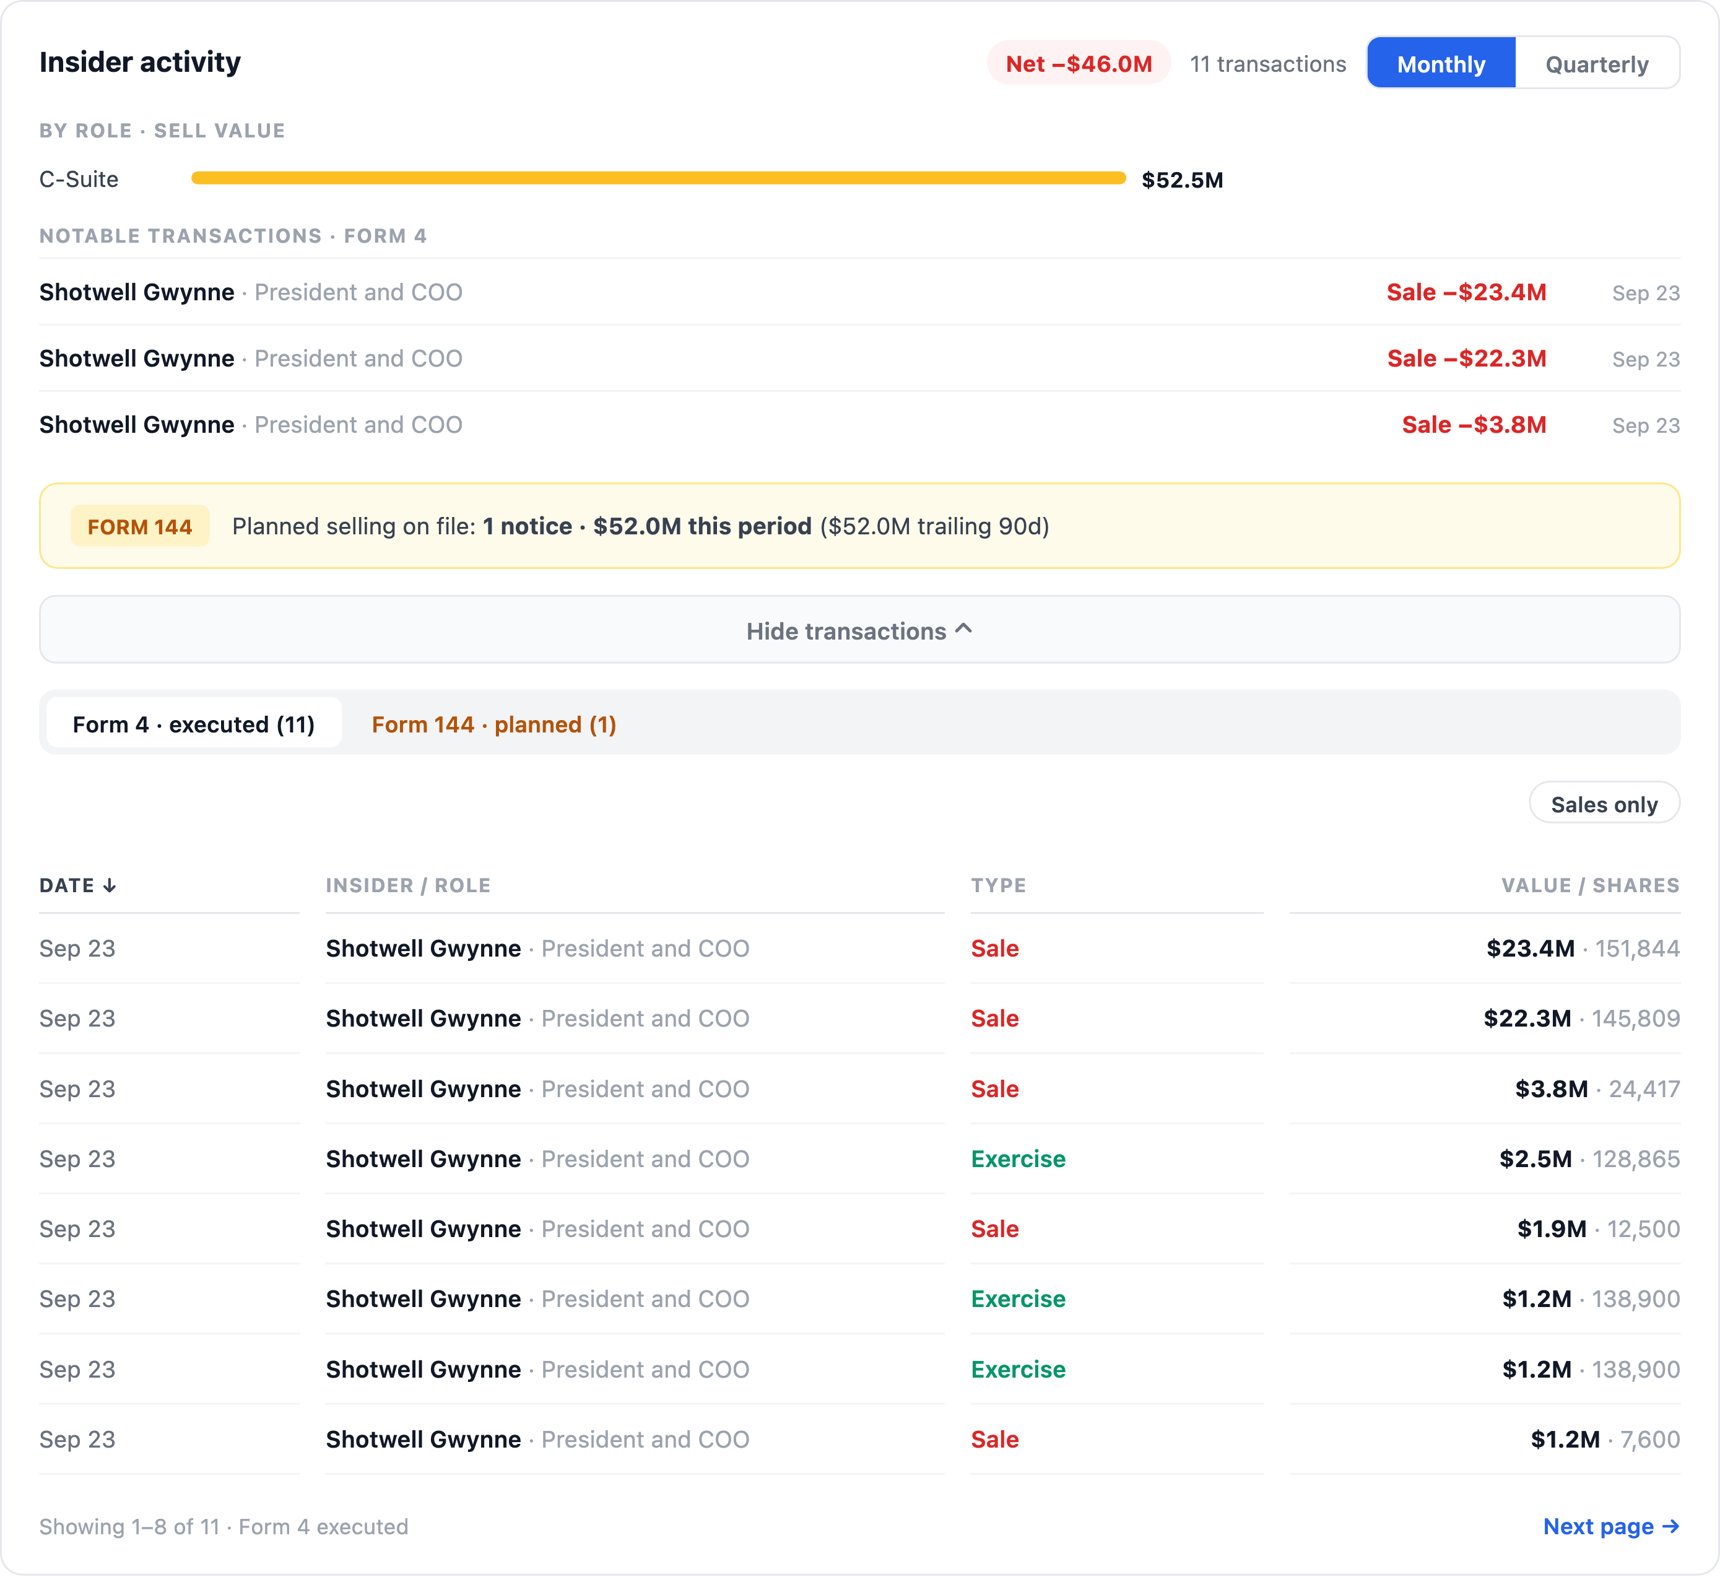The height and width of the screenshot is (1577, 1720).
Task: Select the table row with $22.3M · 145,809
Action: click(859, 1018)
